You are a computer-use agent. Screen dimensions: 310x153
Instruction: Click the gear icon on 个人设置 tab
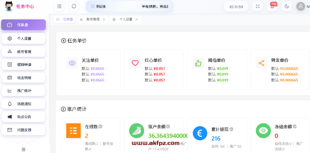click(114, 19)
